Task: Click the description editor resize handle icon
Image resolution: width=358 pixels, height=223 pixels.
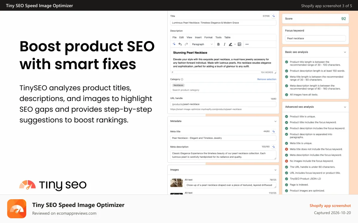Action: pos(275,72)
